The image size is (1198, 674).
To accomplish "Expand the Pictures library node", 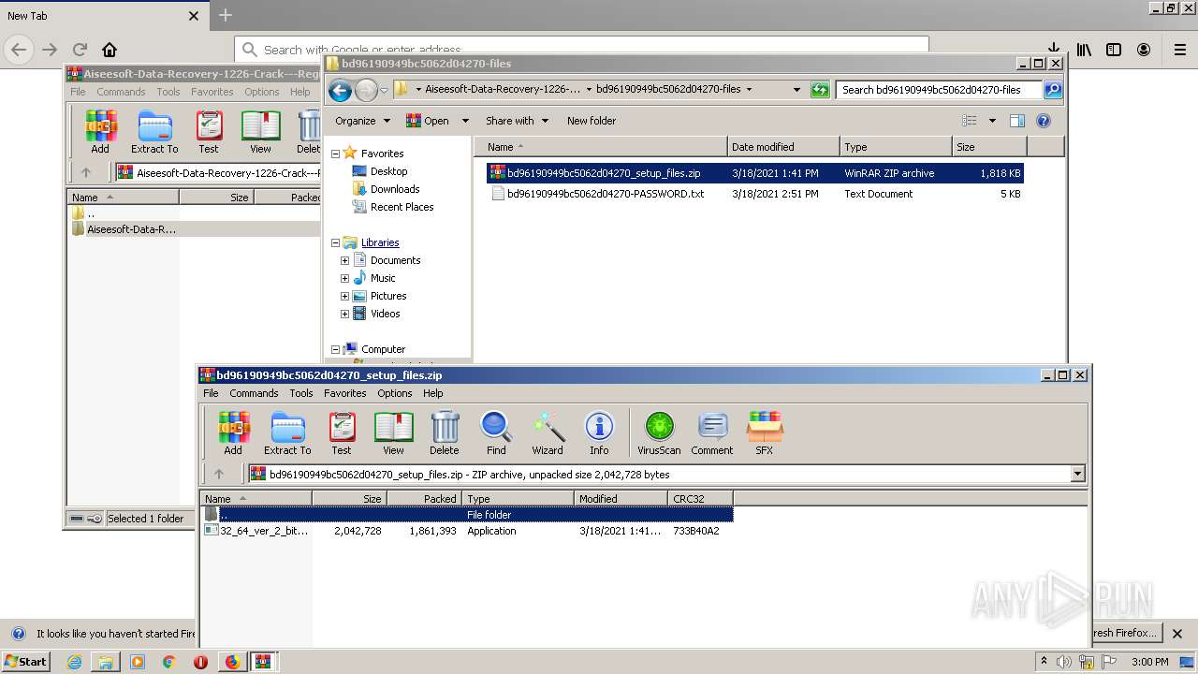I will [344, 296].
